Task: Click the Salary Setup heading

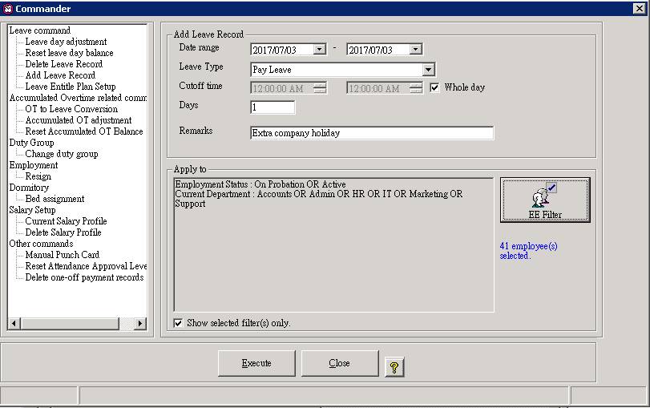Action: pyautogui.click(x=32, y=209)
